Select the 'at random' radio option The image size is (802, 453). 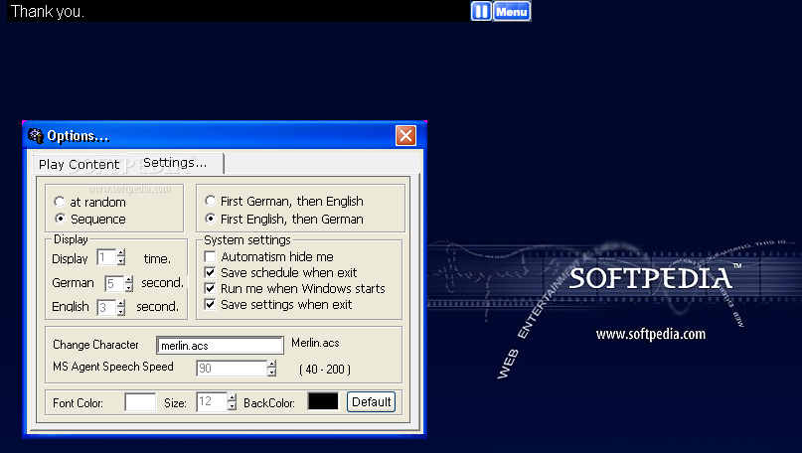point(60,202)
